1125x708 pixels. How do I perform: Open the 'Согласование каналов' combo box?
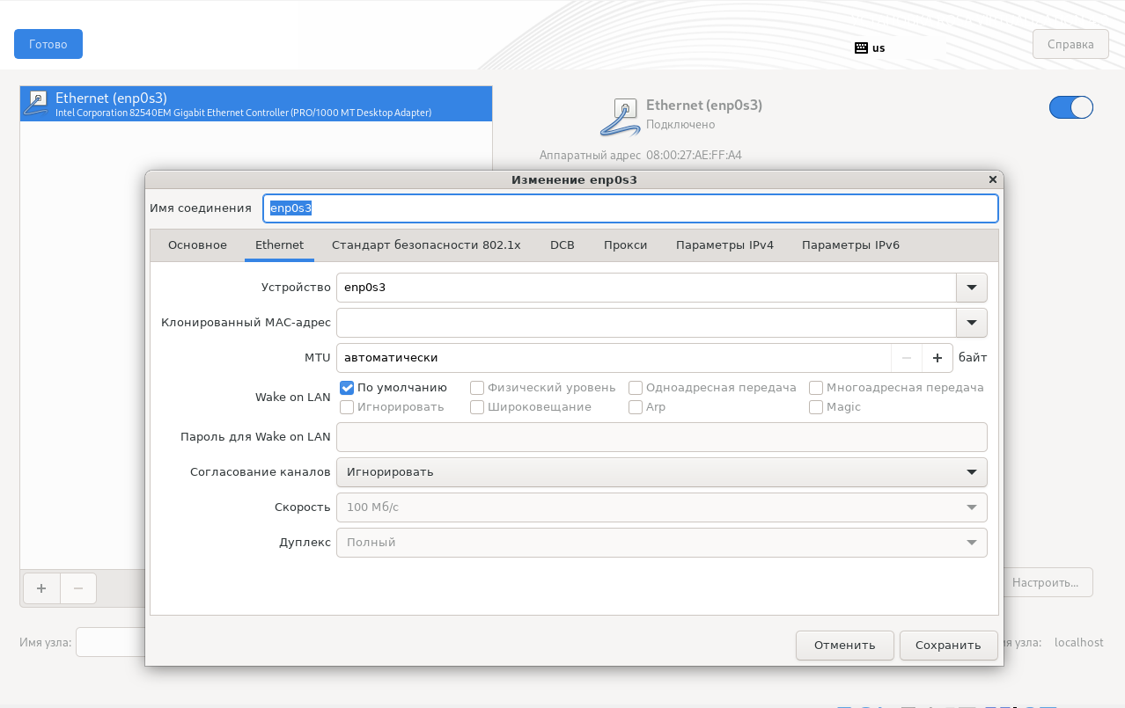[661, 472]
